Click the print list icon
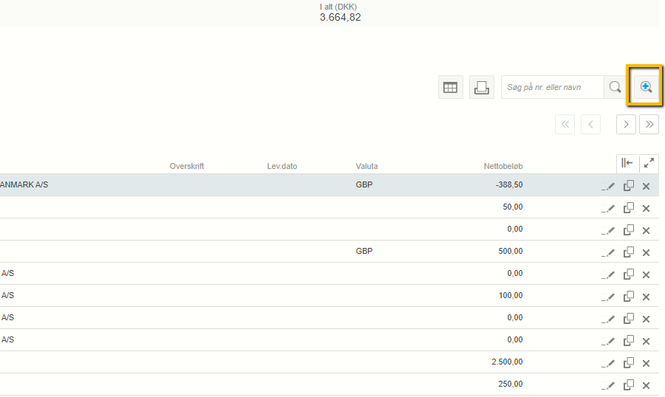The image size is (665, 397). click(482, 87)
